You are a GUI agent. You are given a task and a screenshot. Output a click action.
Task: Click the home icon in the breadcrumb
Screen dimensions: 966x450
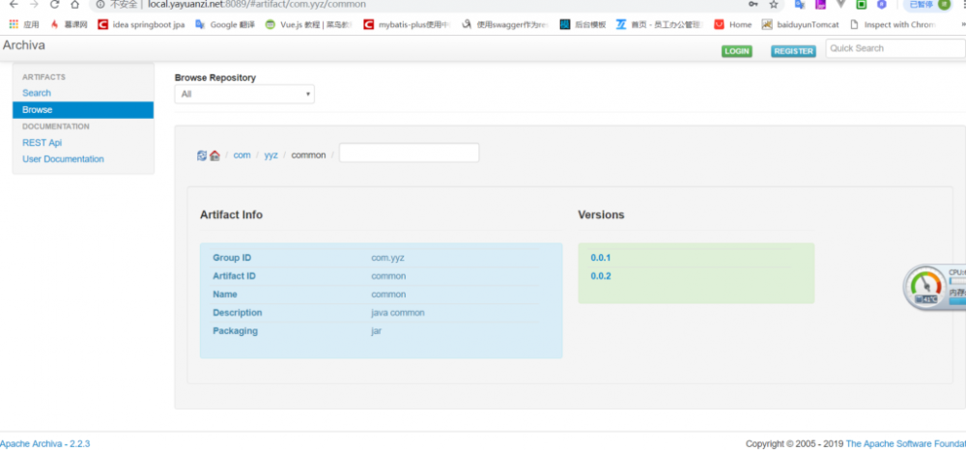pos(214,155)
